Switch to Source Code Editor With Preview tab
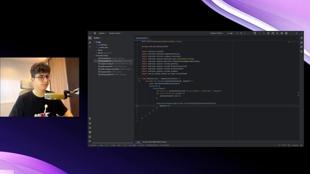 tap(154, 142)
